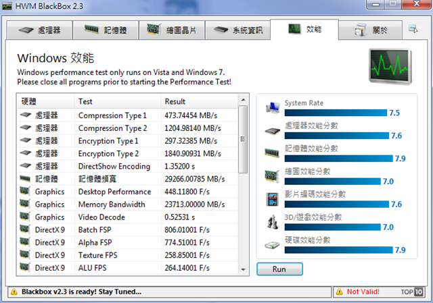This screenshot has height=303, width=433.
Task: Select the DirectShow Encoding test name
Action: [x=114, y=167]
